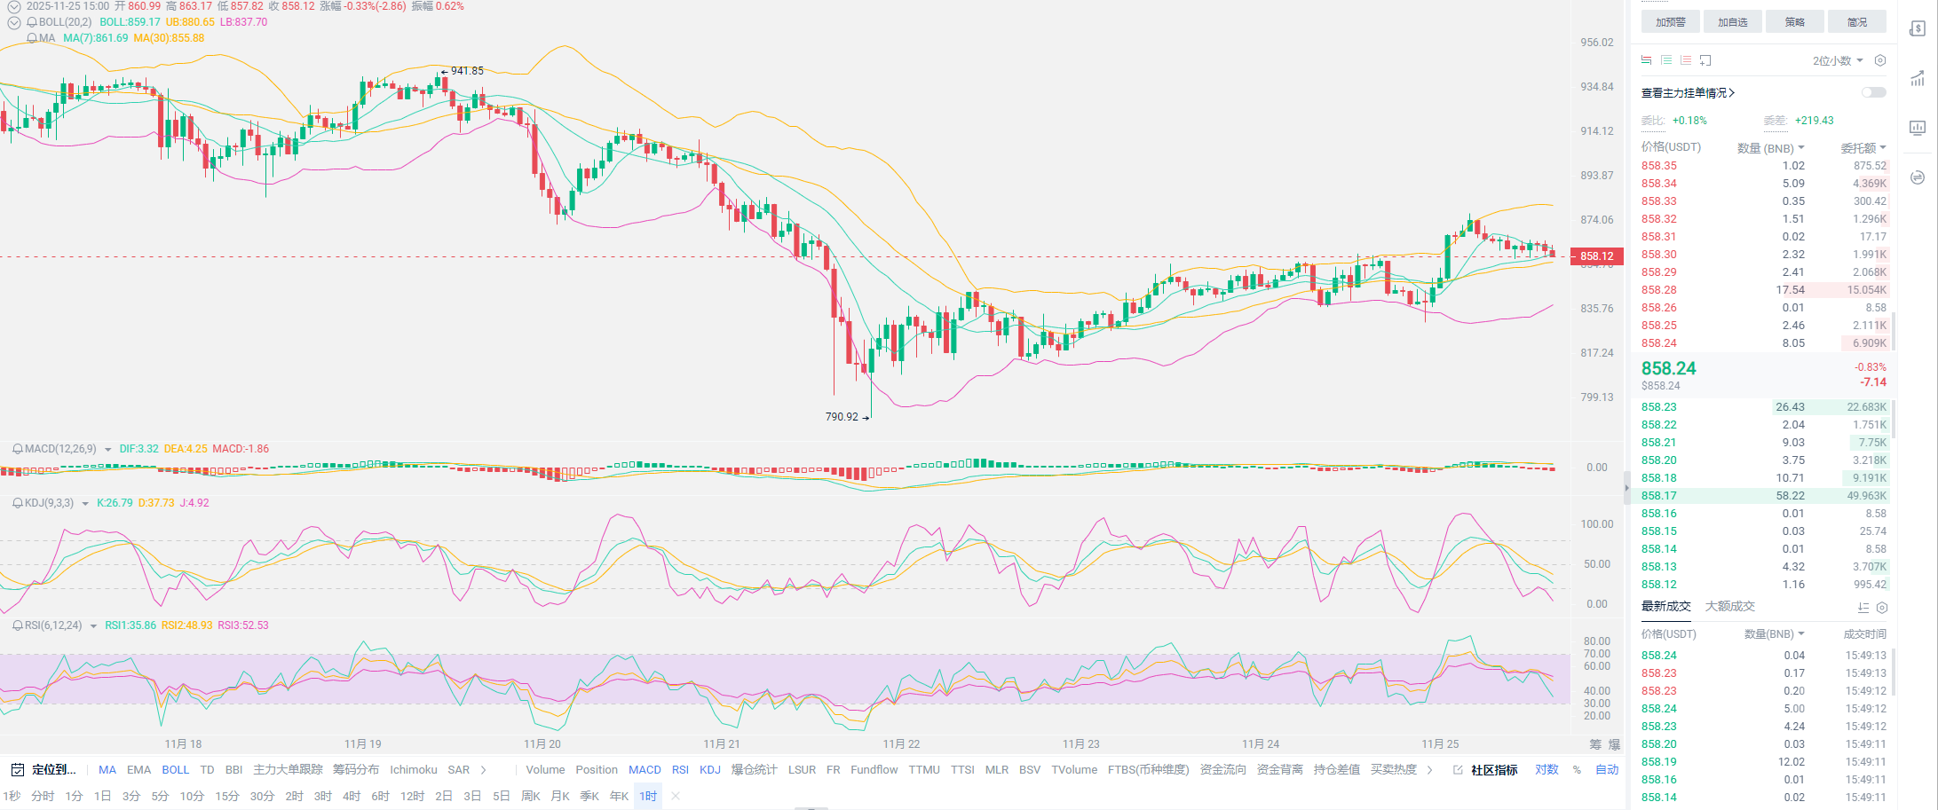Show buy orders only (green list icon)
Screen dimensions: 1938x810
tap(1666, 60)
